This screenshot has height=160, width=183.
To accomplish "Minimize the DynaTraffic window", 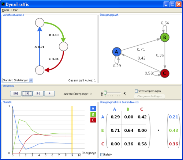I will click(166, 4).
